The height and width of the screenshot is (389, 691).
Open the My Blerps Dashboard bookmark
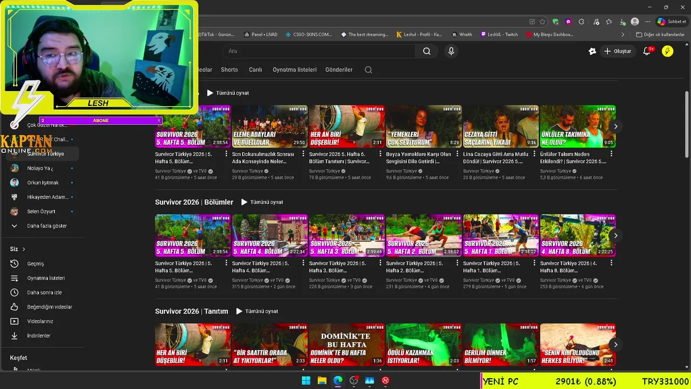pos(550,35)
